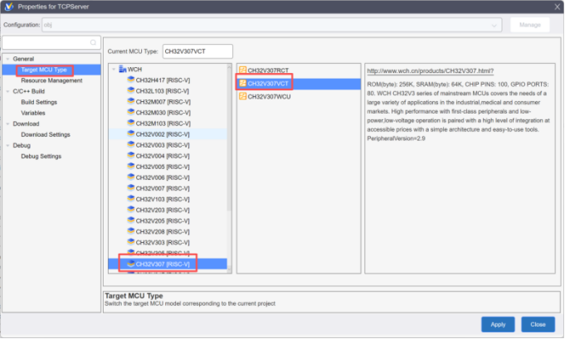Open Download Settings page
This screenshot has width=565, height=339.
pos(46,134)
